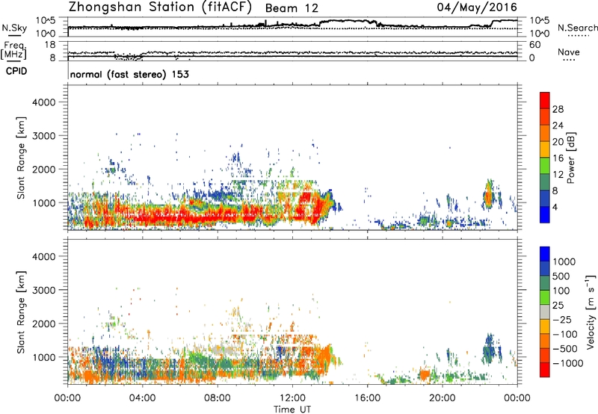
Task: Click the Time UT axis title
Action: pos(292,409)
